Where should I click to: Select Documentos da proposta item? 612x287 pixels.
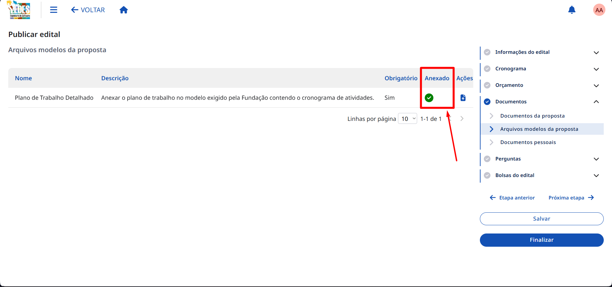532,116
